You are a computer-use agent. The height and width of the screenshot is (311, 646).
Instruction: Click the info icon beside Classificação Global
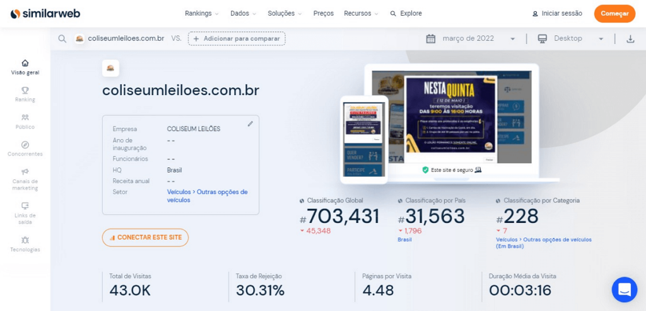[x=302, y=201]
